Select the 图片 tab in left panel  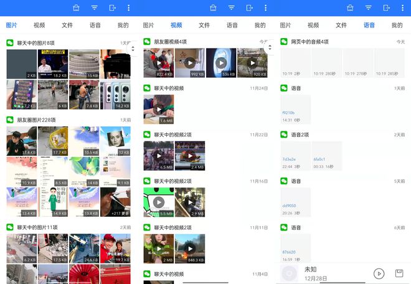point(12,25)
